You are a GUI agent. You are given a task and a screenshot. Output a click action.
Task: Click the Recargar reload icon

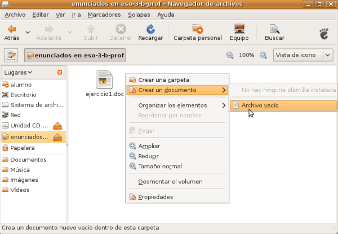click(x=150, y=29)
